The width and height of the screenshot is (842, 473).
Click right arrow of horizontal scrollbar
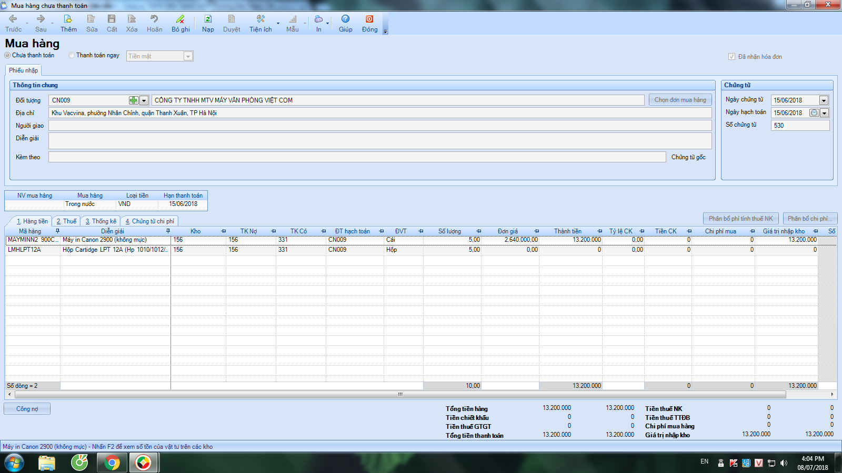(x=832, y=394)
